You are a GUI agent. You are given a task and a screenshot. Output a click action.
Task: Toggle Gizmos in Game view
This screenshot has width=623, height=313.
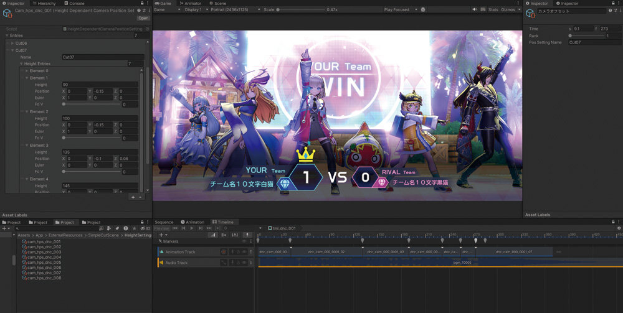[x=508, y=9]
